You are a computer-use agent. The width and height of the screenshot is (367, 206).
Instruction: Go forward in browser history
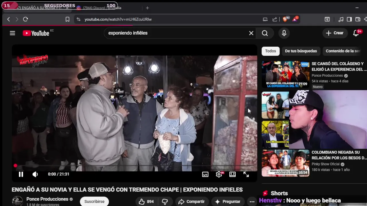[x=17, y=19]
